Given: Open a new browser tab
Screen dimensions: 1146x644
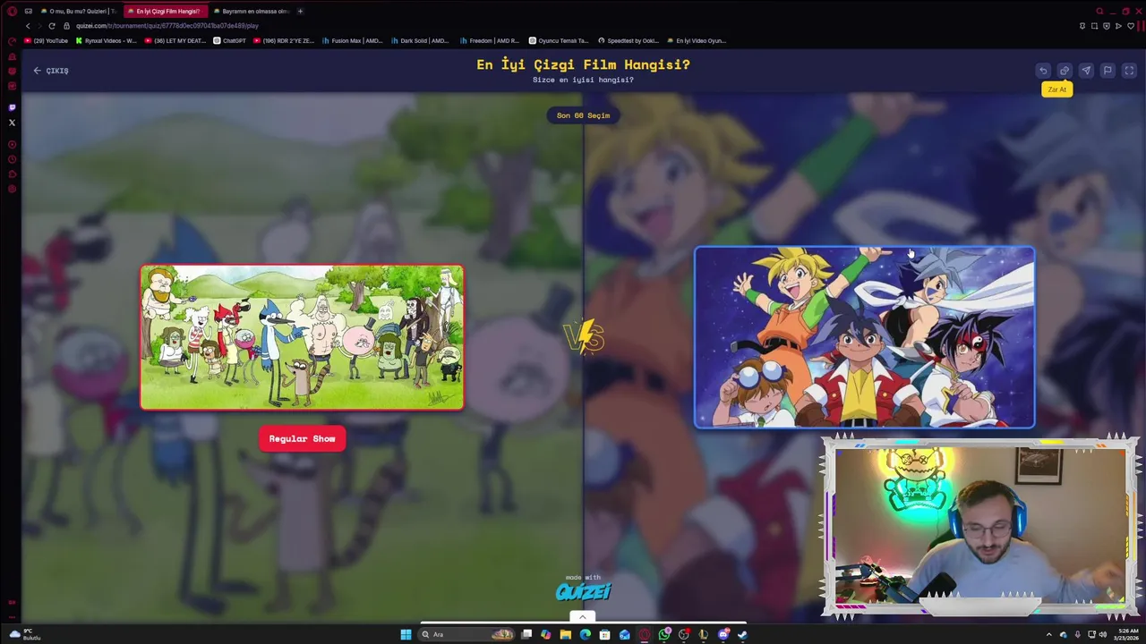Looking at the screenshot, I should click(300, 11).
